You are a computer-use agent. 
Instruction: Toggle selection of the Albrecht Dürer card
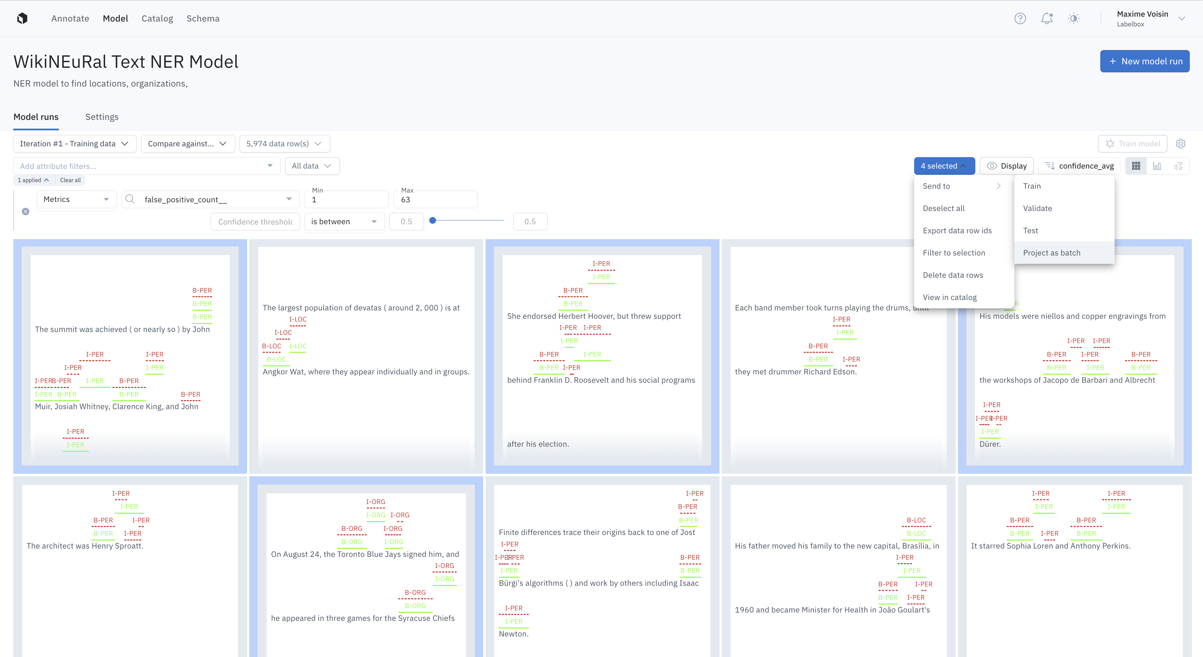pos(1075,357)
